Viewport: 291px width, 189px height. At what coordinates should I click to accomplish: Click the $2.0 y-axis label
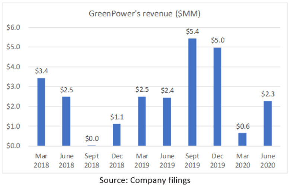(x=13, y=107)
